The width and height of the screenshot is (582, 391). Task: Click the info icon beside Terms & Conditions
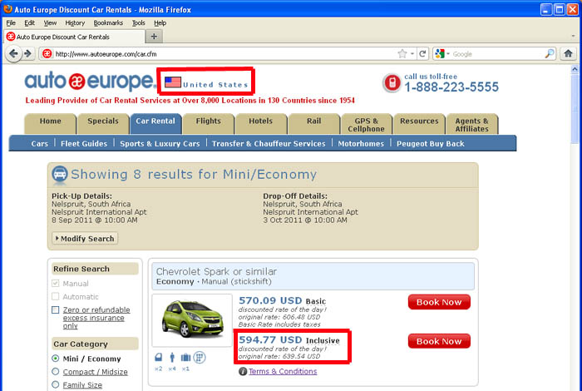pos(243,371)
